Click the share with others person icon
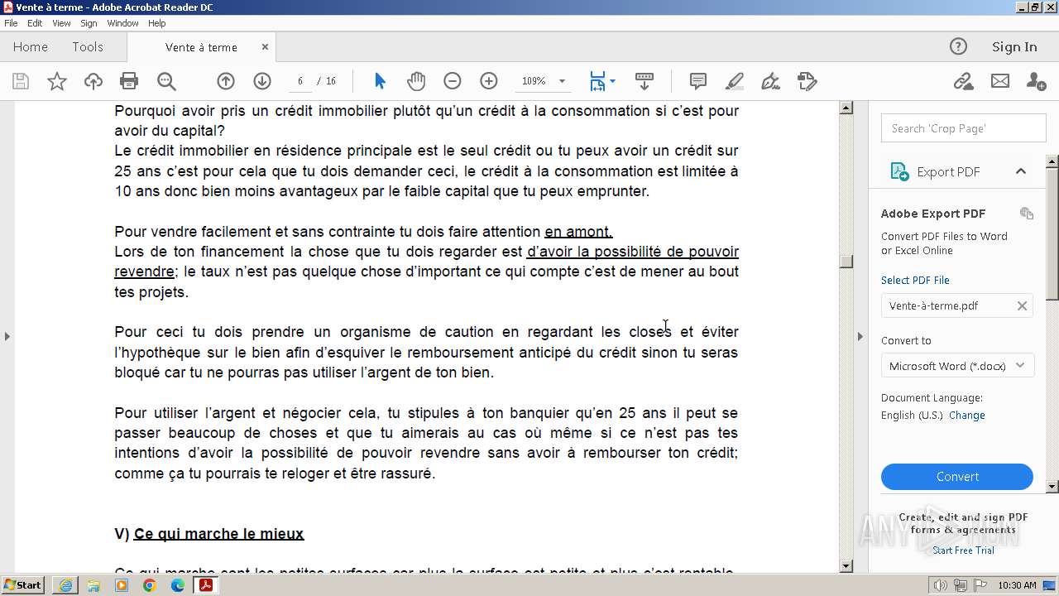The image size is (1059, 596). point(1036,81)
